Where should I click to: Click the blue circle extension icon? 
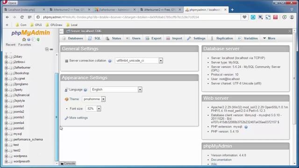tap(253, 17)
